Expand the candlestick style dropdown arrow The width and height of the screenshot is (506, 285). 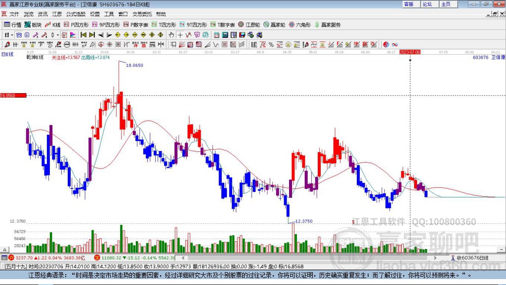(x=58, y=35)
